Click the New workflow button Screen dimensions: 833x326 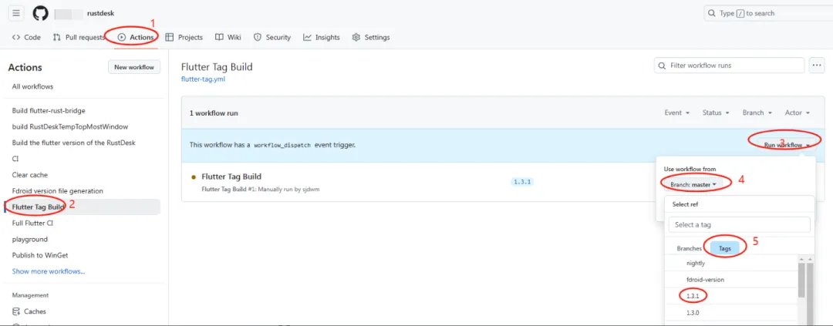[x=134, y=67]
